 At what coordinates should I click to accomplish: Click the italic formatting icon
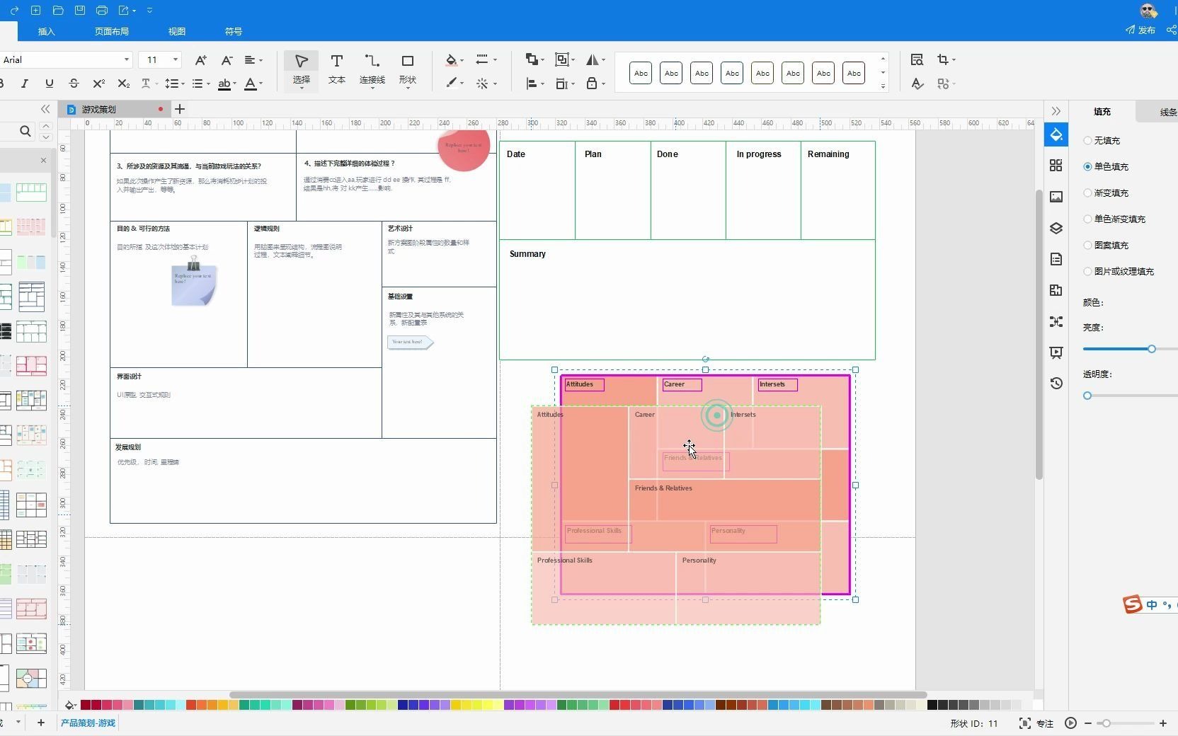(x=25, y=84)
